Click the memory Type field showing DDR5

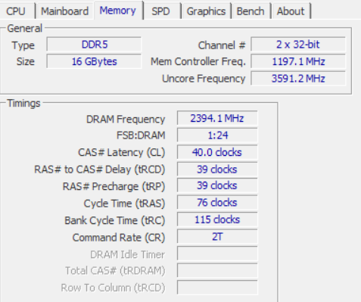pyautogui.click(x=94, y=45)
